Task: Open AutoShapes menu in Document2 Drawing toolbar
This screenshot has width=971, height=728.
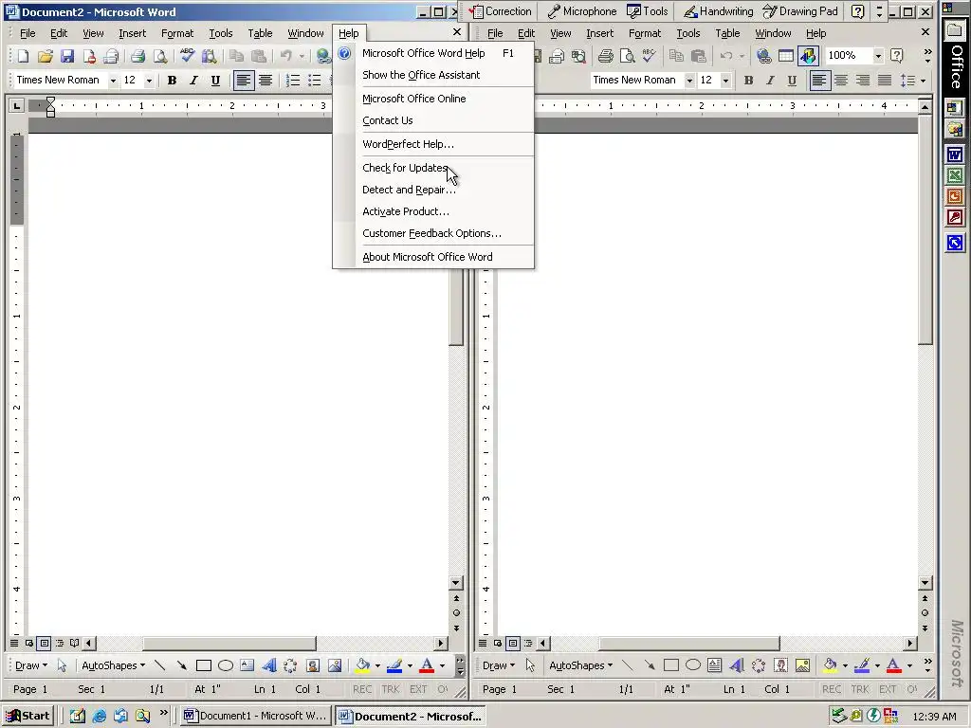Action: tap(114, 665)
